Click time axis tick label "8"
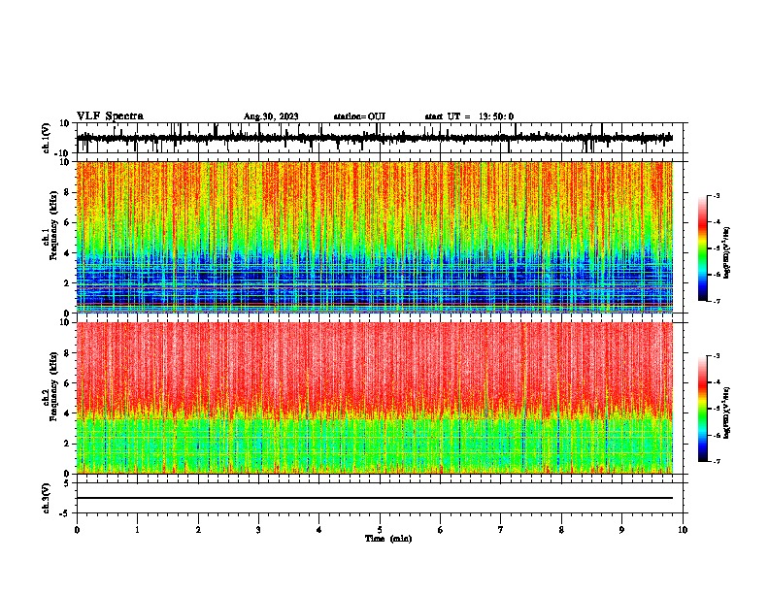Viewport: 769px width, 594px height. click(561, 530)
